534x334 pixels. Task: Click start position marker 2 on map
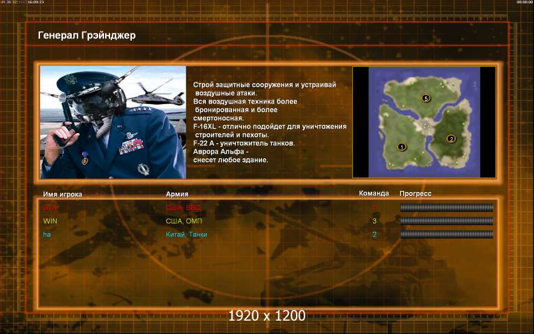[x=451, y=139]
